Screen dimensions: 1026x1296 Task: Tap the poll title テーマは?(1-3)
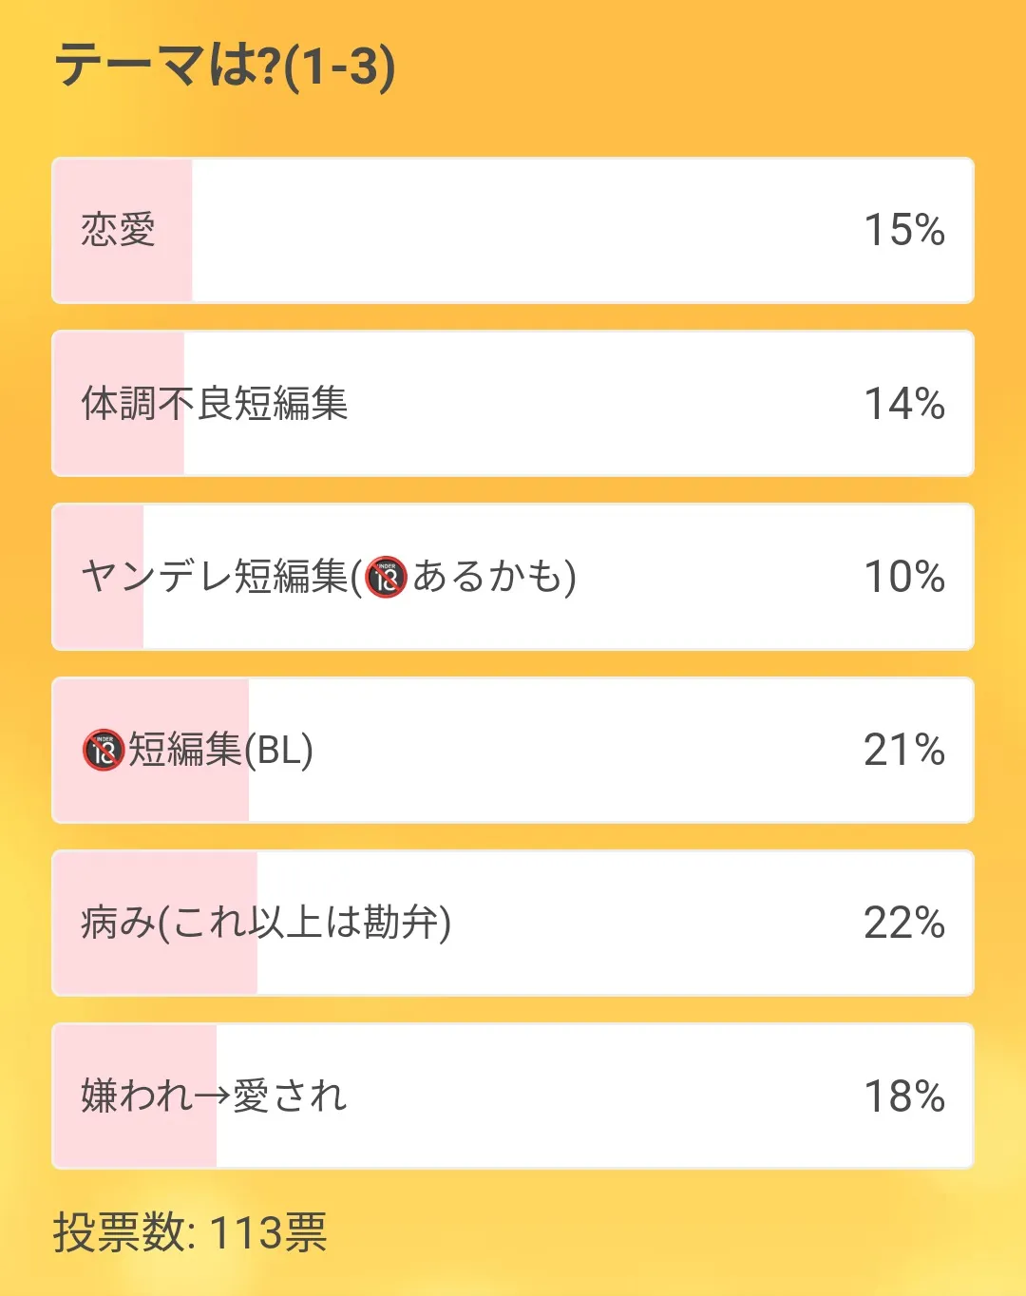coord(225,67)
